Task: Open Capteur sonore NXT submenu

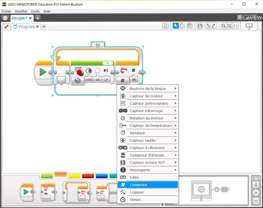Action: pyautogui.click(x=148, y=162)
